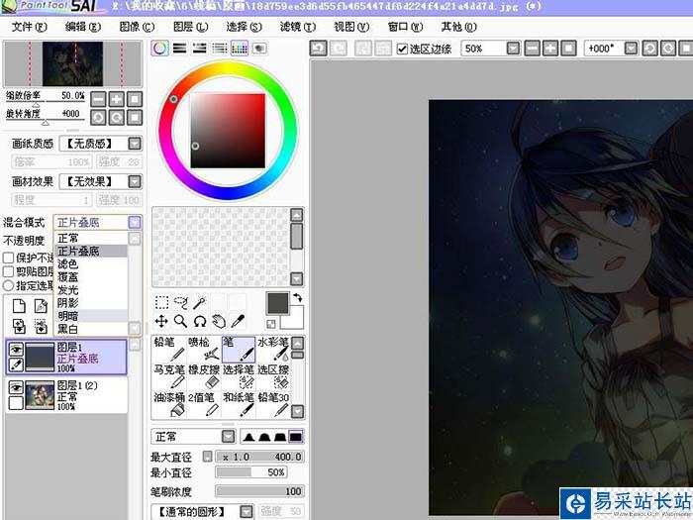Open the 50% zoom dropdown in toolbar
The image size is (693, 520).
tap(513, 48)
